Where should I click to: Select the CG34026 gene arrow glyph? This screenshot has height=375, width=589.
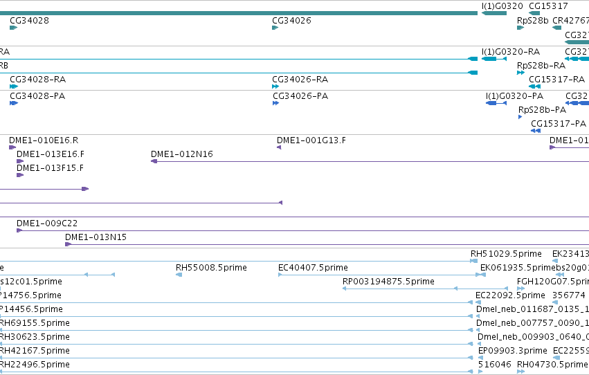(x=275, y=28)
